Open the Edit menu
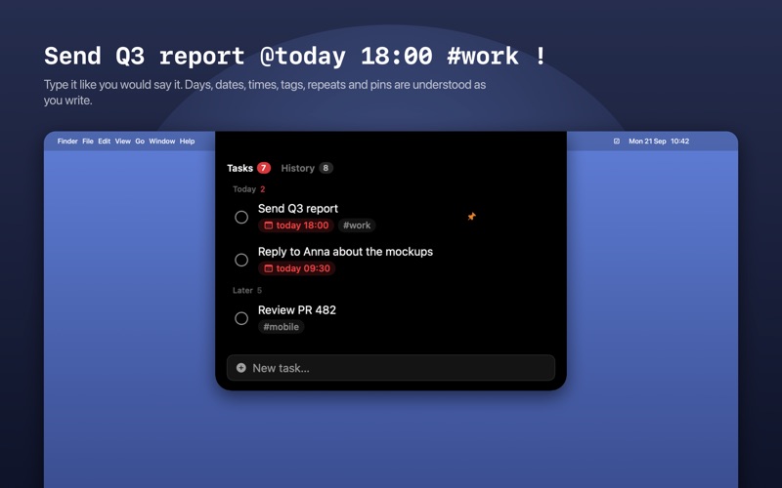Viewport: 782px width, 488px height. pyautogui.click(x=105, y=142)
